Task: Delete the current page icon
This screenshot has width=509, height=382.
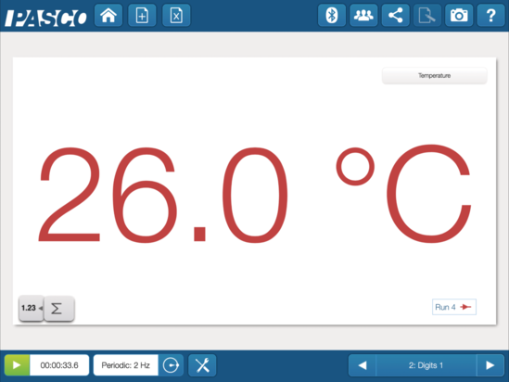Action: 176,15
